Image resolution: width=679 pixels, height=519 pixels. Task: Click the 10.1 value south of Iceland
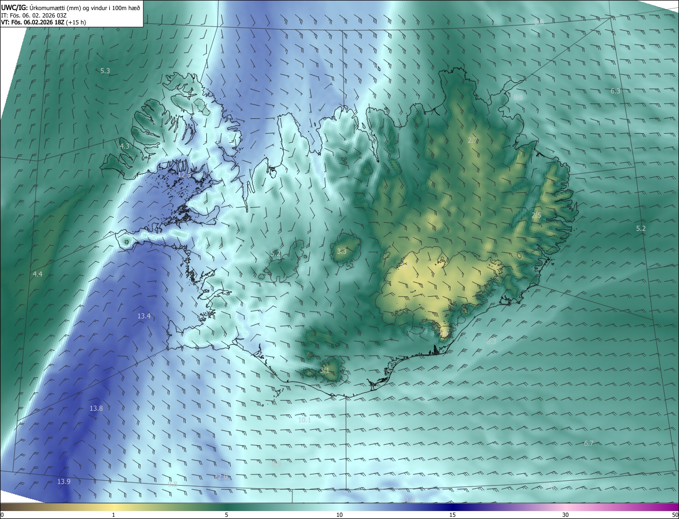click(x=304, y=420)
